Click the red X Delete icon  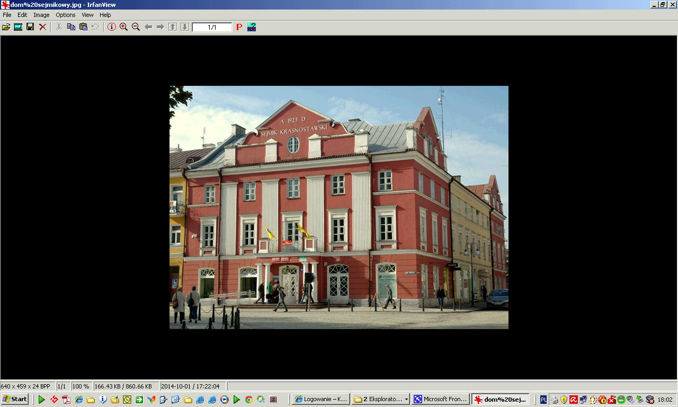[x=42, y=27]
